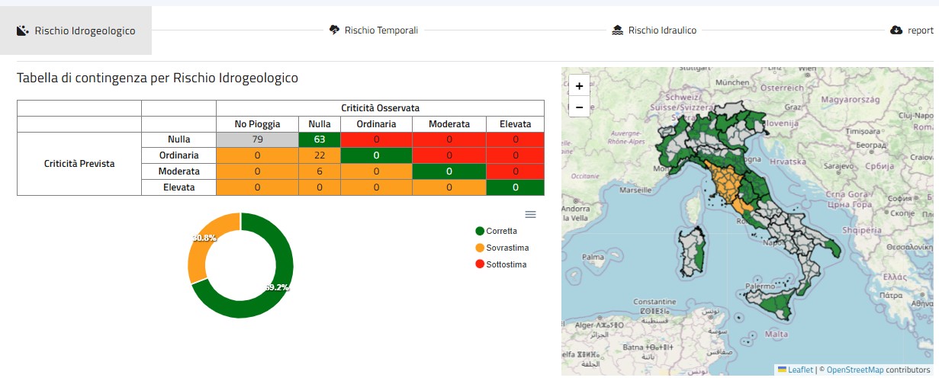Click the cloud download report icon

(x=896, y=30)
